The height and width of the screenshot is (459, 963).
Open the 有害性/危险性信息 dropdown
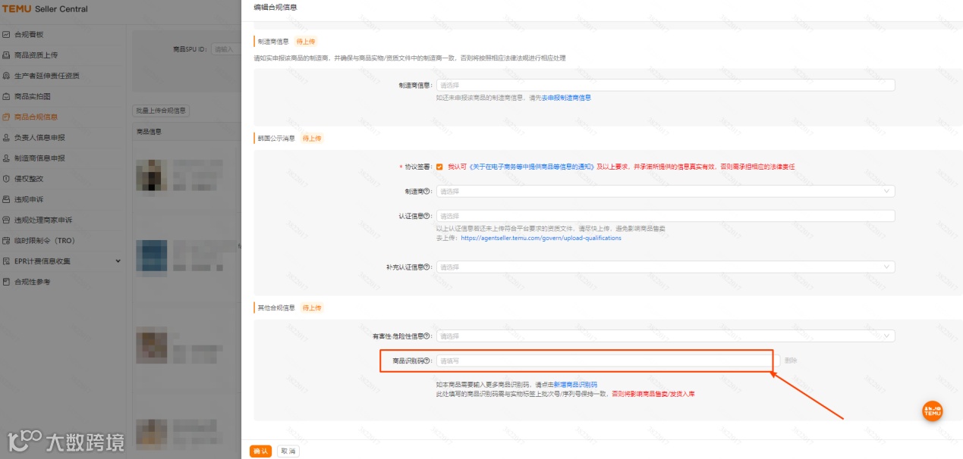[666, 336]
